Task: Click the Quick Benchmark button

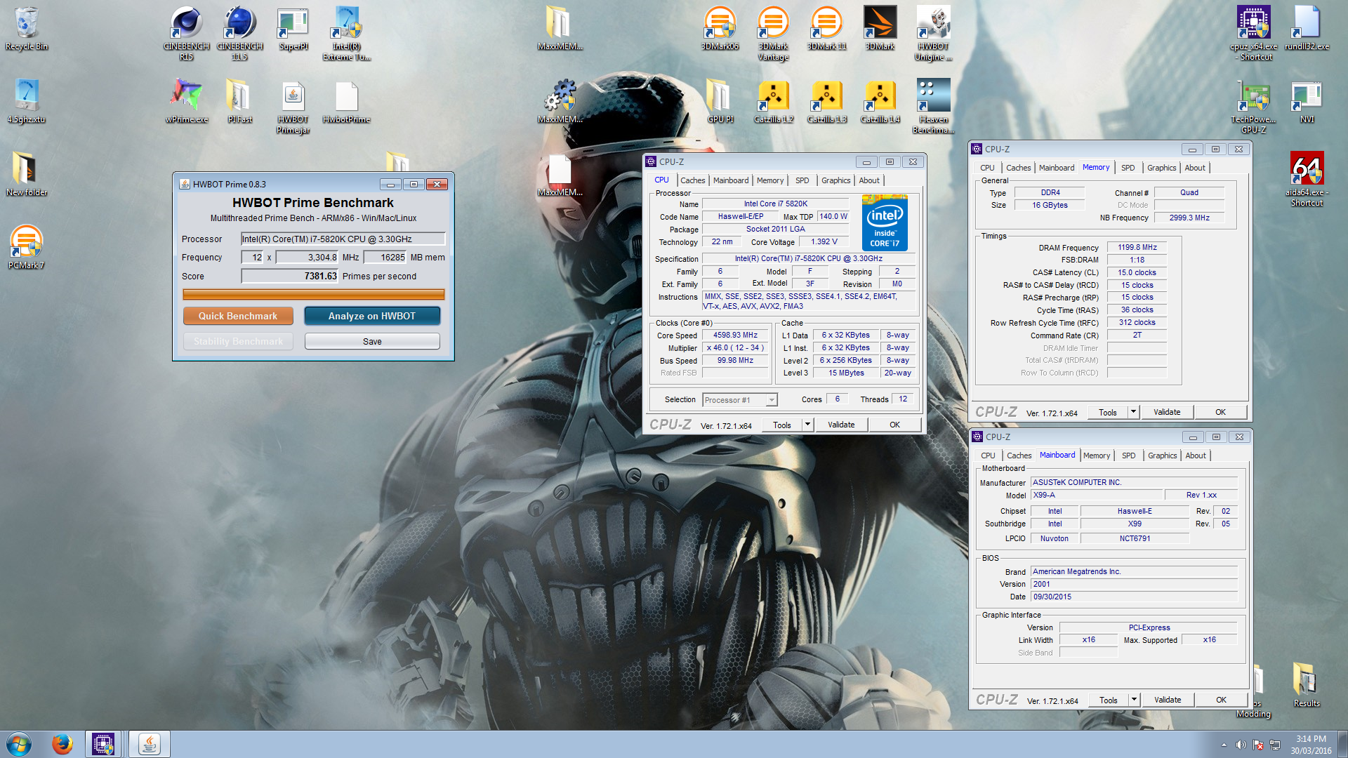Action: (x=238, y=316)
